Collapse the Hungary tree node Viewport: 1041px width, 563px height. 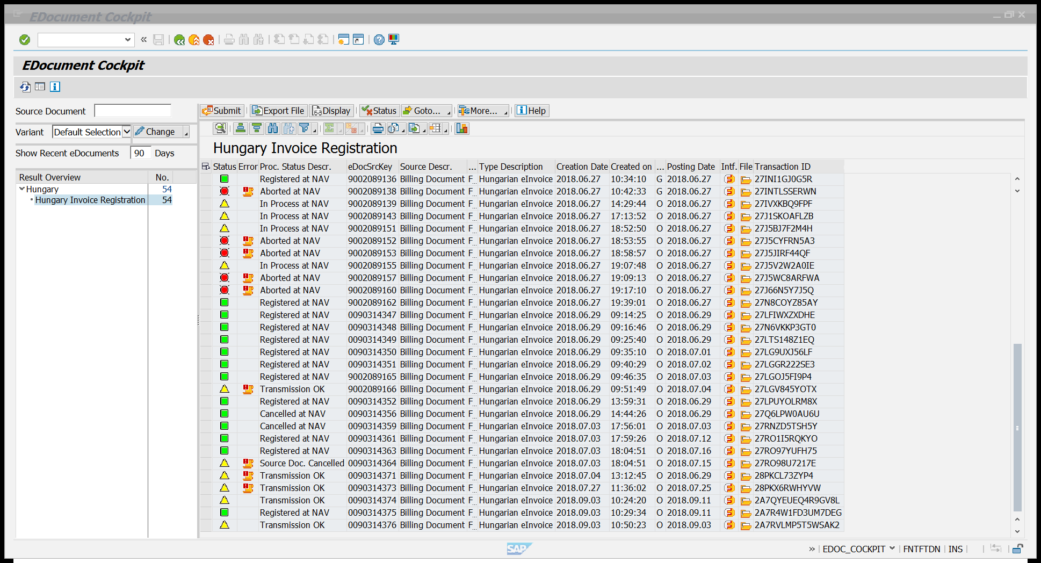coord(22,189)
